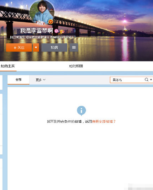
Task: Expand the arrow next to 关注 button
Action: click(x=36, y=48)
